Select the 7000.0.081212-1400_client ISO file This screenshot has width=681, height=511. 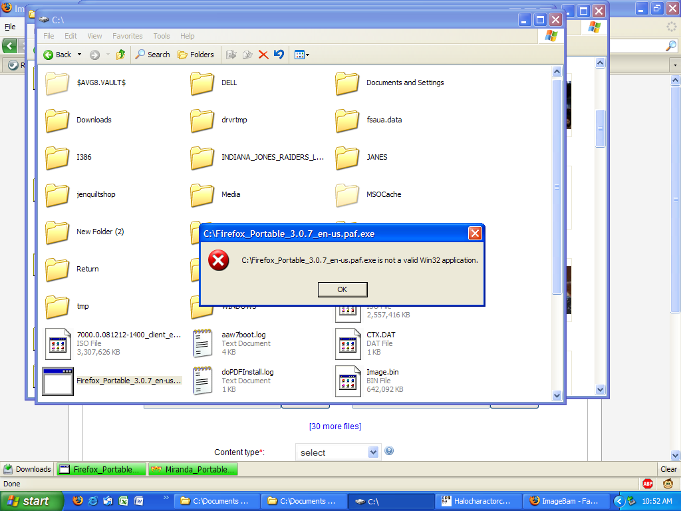113,343
